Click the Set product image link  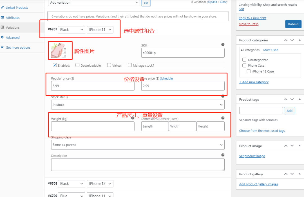252,156
